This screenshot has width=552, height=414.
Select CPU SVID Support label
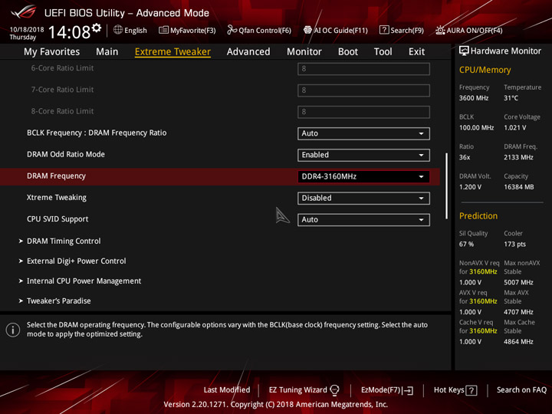58,219
